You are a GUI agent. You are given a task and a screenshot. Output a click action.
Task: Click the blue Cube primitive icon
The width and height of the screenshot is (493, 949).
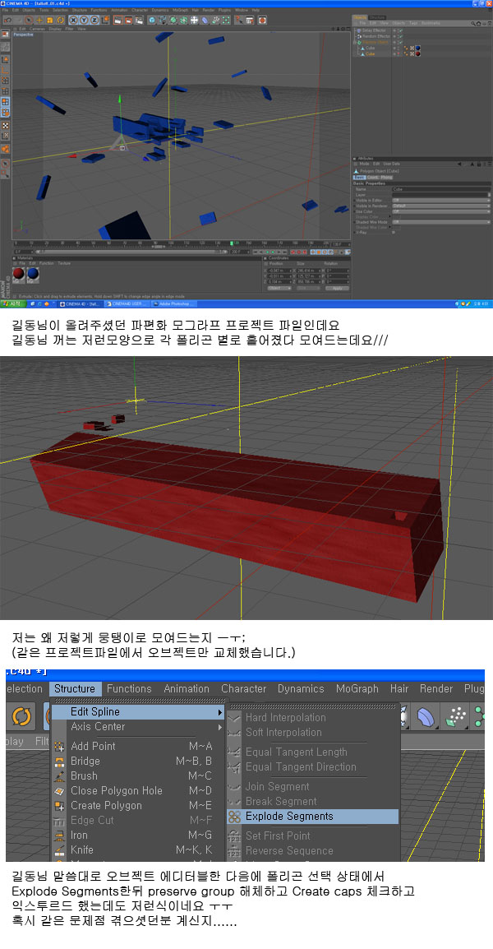pyautogui.click(x=152, y=20)
